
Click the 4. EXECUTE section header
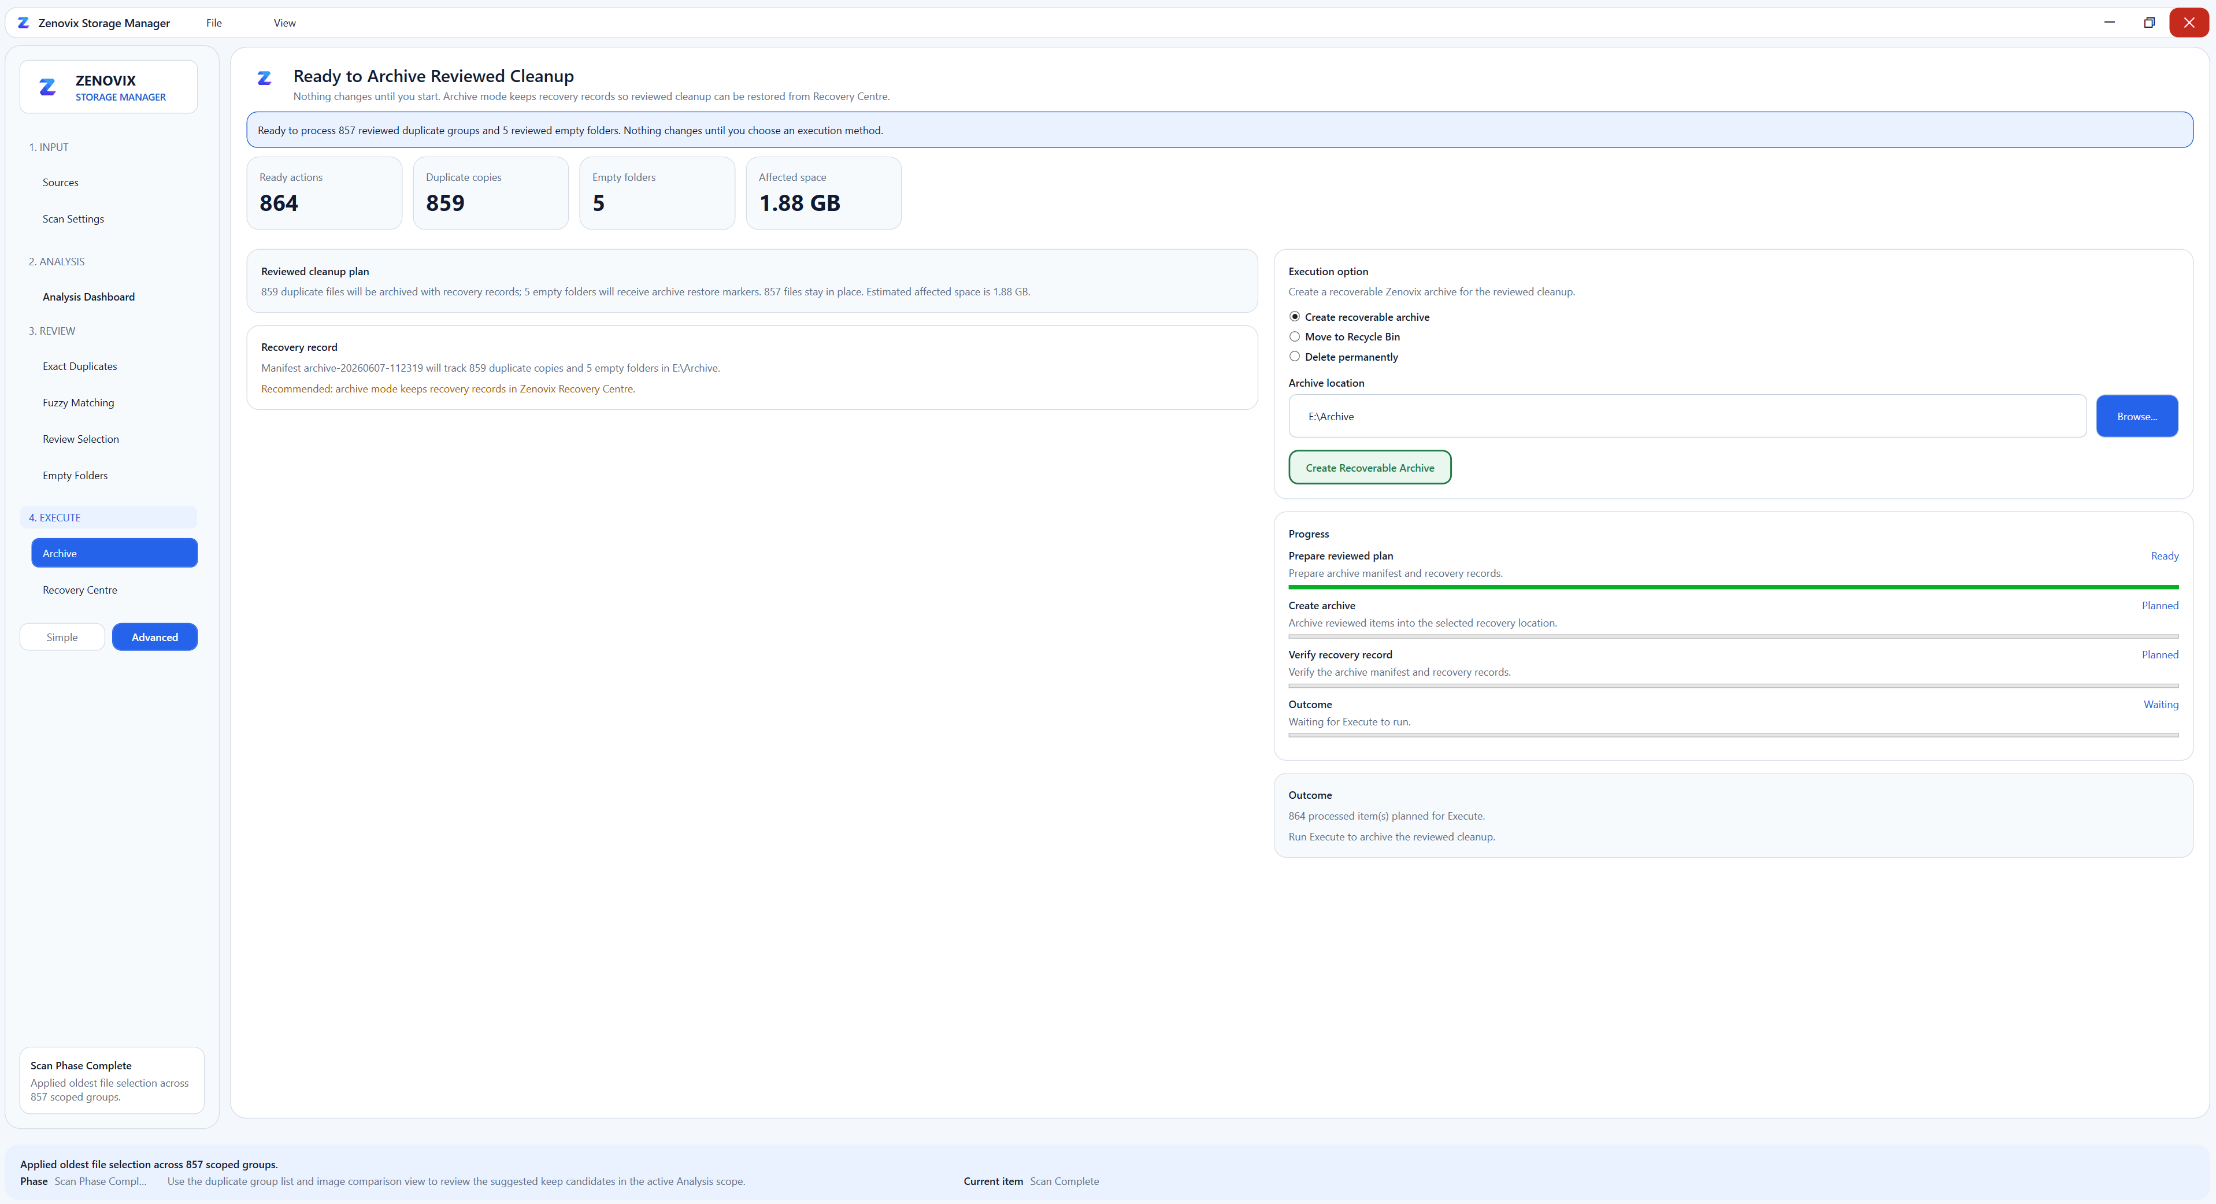tap(109, 517)
